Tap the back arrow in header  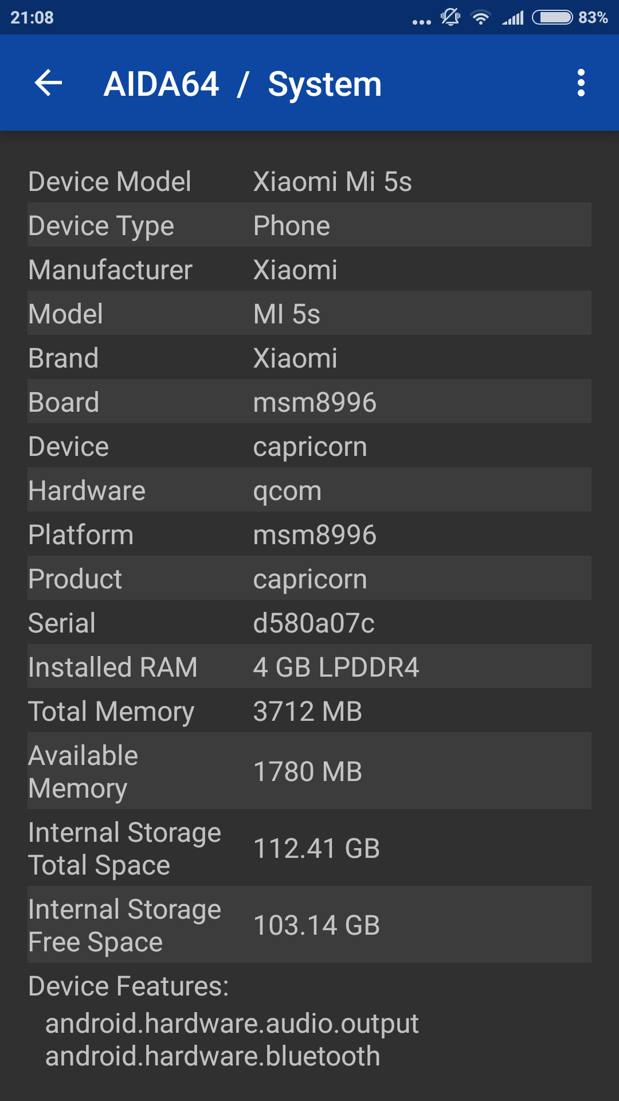click(48, 83)
